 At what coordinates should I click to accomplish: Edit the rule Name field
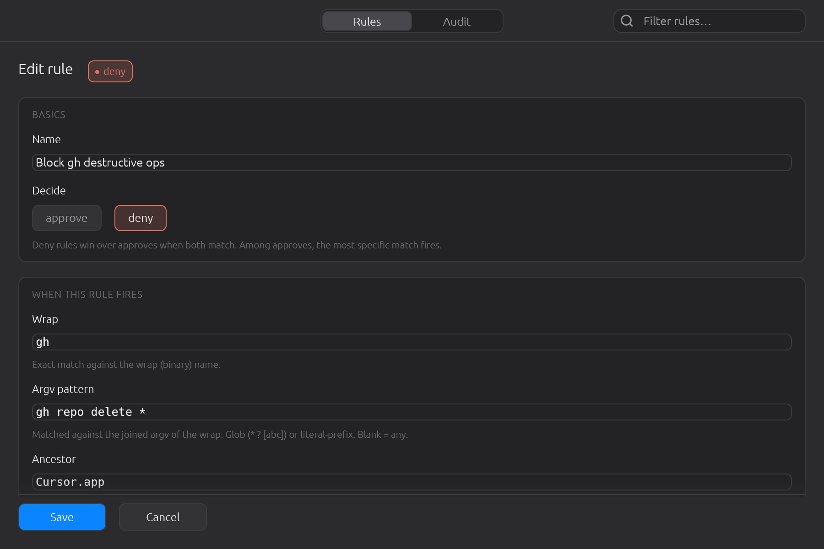(x=412, y=162)
